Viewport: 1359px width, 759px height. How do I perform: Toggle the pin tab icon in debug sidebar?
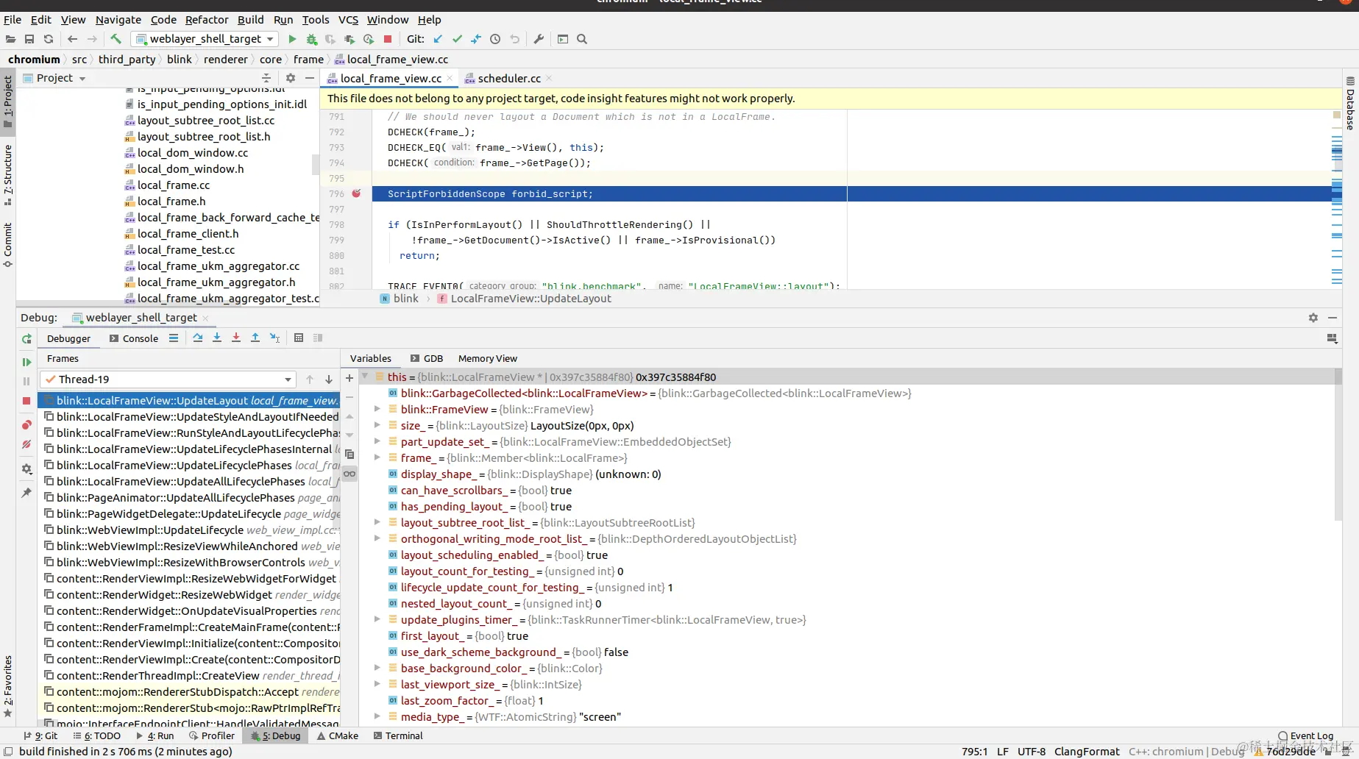pos(26,493)
